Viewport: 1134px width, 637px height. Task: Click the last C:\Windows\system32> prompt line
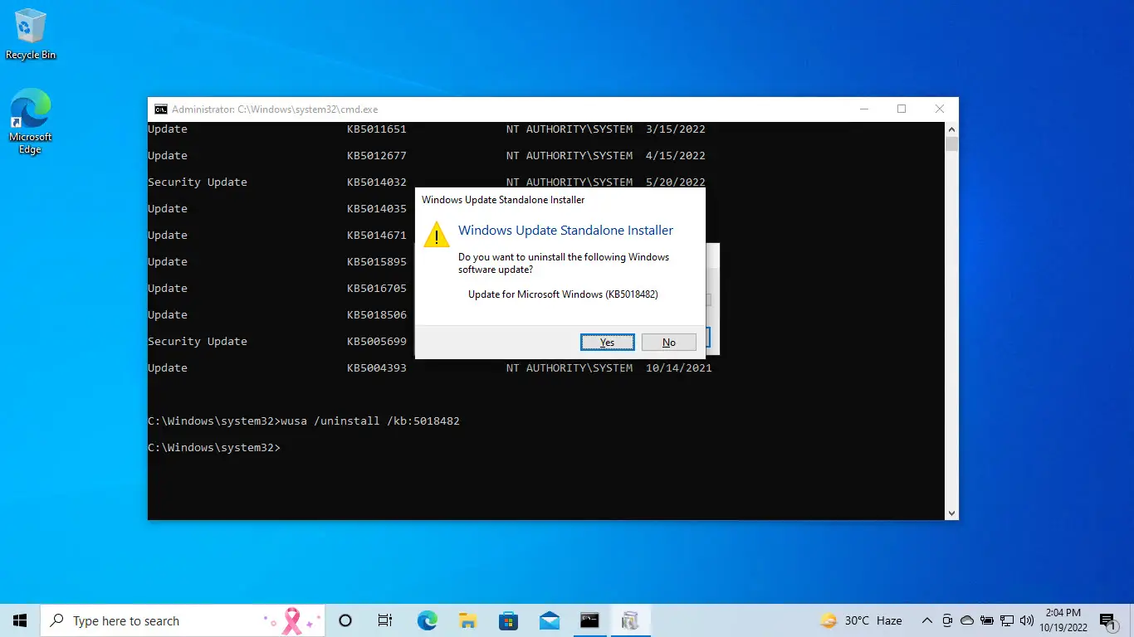[x=214, y=448]
